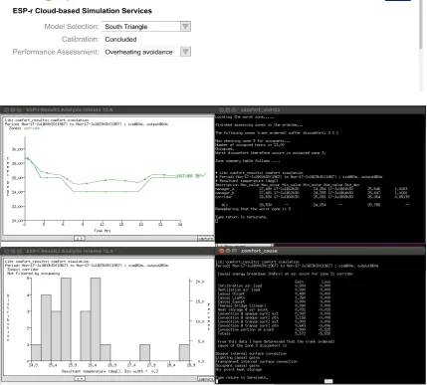427x385 pixels.
Task: Open the Performance Assessment dropdown arrow
Action: point(185,52)
